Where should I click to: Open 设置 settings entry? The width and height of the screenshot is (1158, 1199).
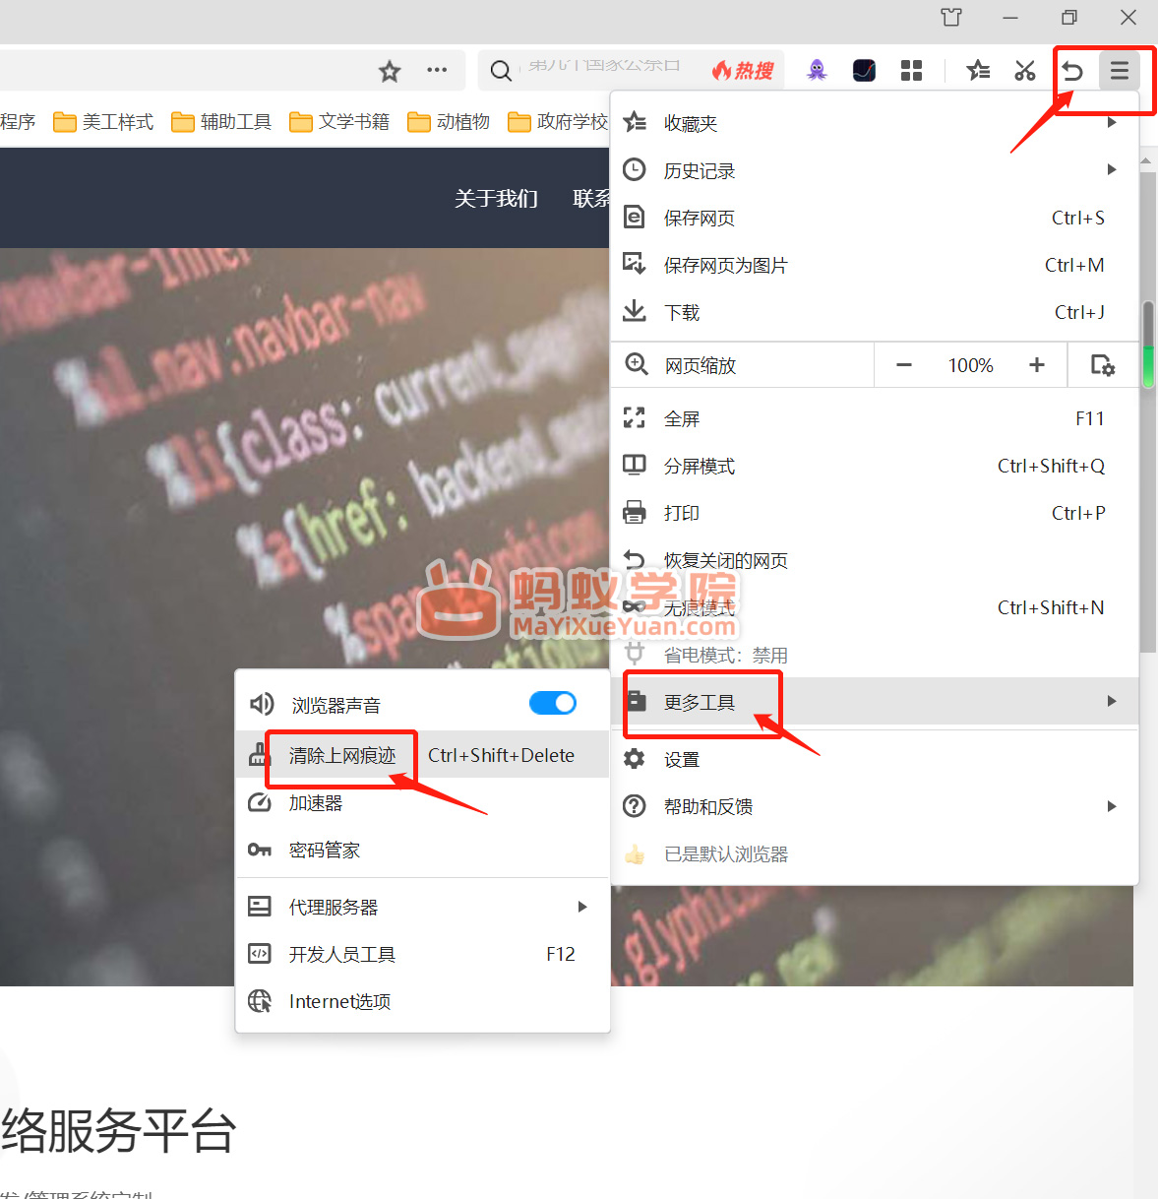(875, 759)
